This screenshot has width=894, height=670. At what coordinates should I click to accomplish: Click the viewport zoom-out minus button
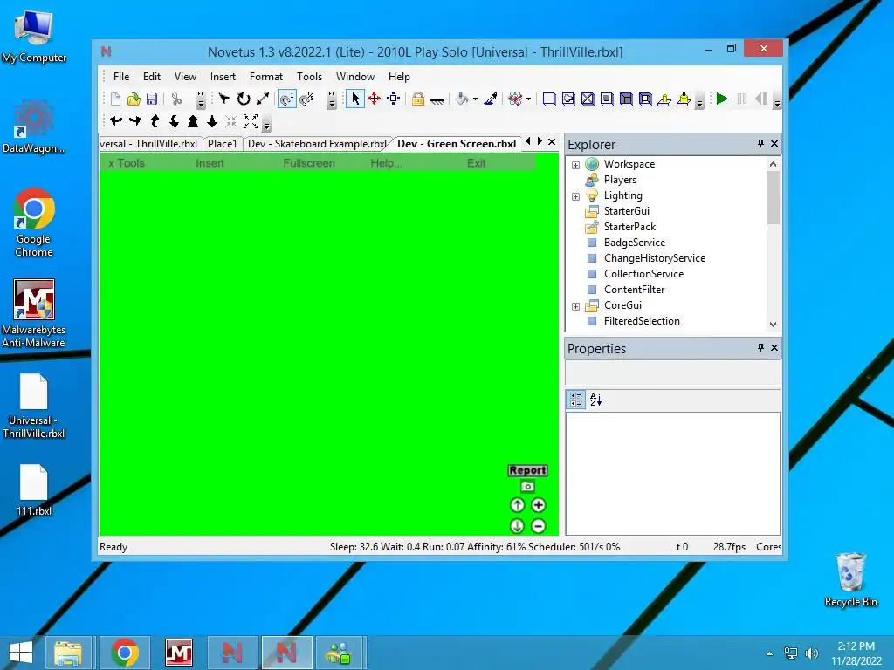(538, 526)
